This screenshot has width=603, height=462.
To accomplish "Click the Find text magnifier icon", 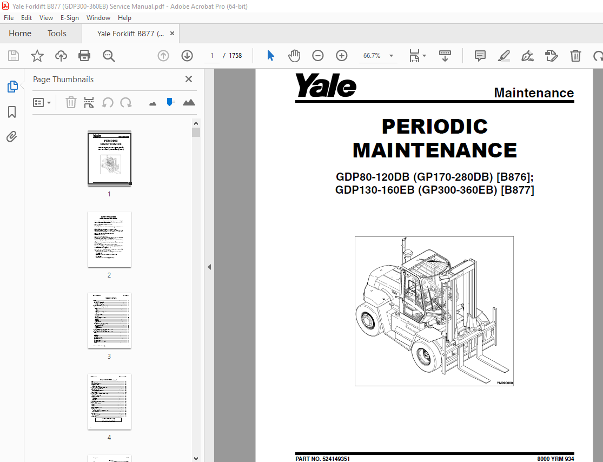I will pos(109,56).
